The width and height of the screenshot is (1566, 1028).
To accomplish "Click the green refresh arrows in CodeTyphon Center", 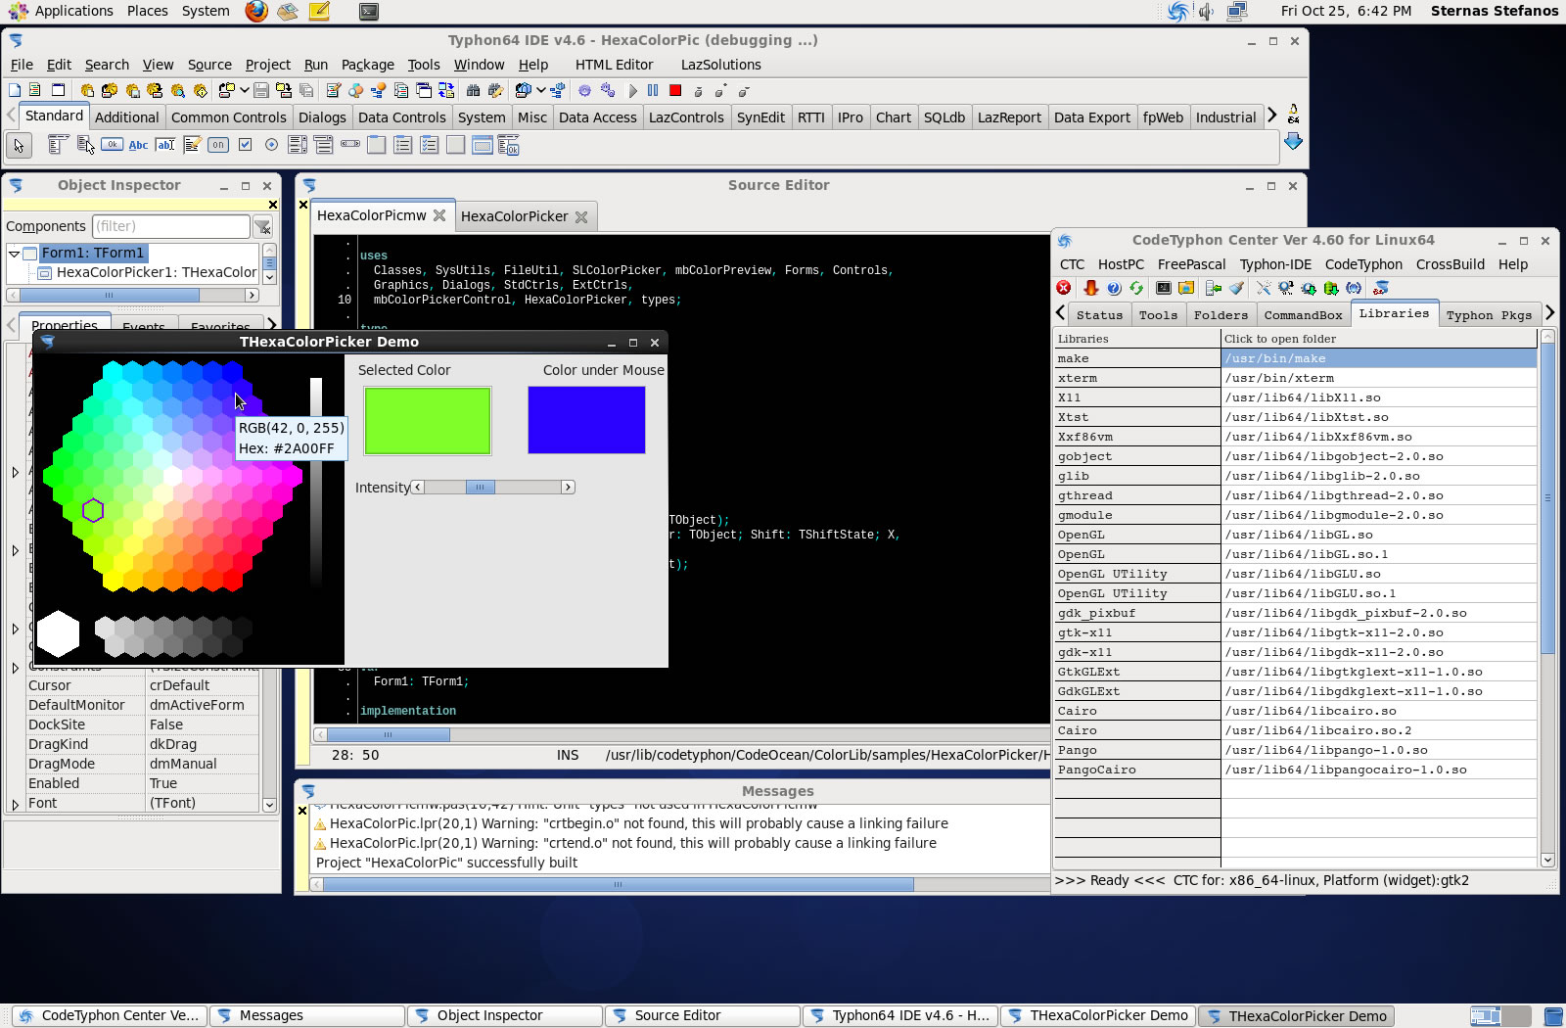I will click(1136, 288).
